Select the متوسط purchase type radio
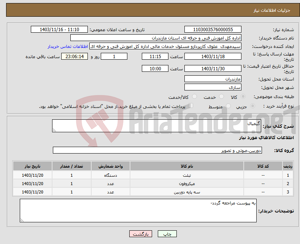Screen dimensions: 300x244 [x=228, y=106]
